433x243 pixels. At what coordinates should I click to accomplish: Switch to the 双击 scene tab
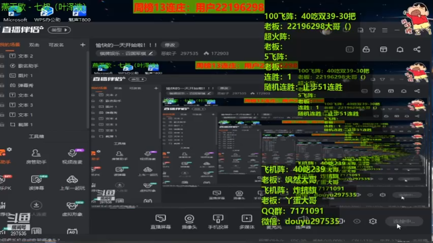pos(35,45)
